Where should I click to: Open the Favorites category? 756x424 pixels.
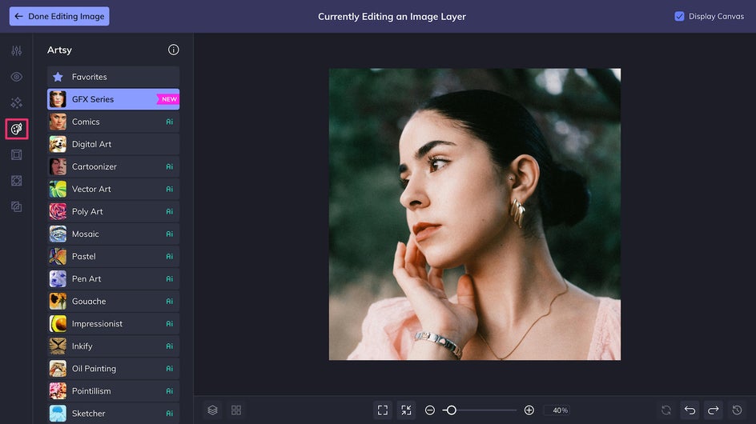point(113,77)
